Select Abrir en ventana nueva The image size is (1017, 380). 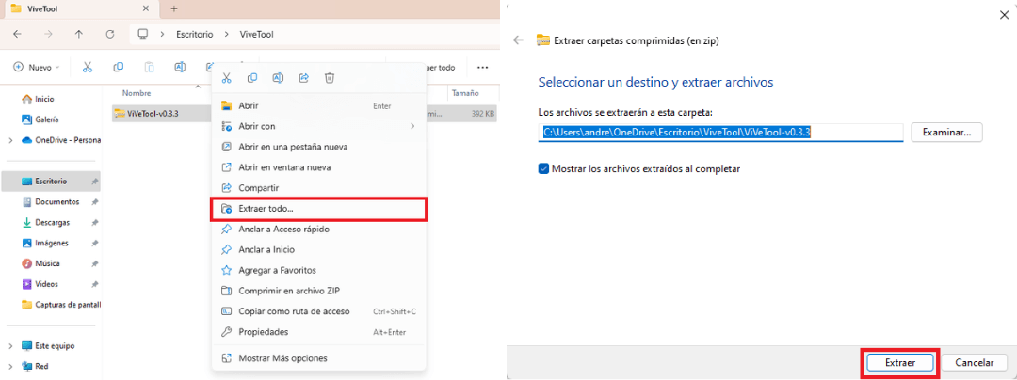(318, 167)
